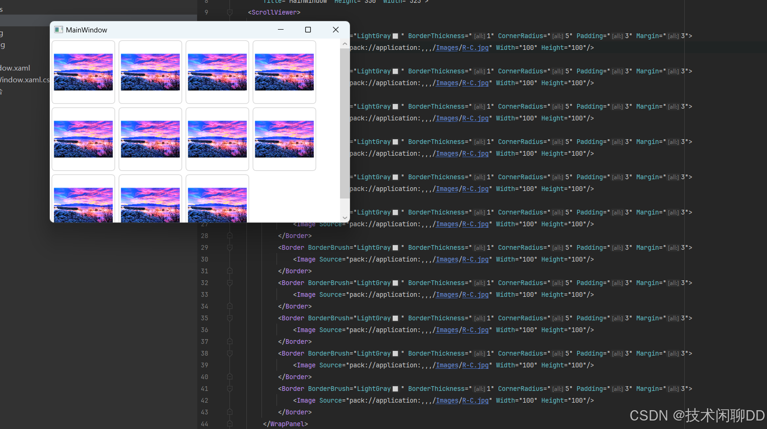Grab the MainWindow vertical scrollbar thumb
This screenshot has height=429, width=767.
point(345,123)
